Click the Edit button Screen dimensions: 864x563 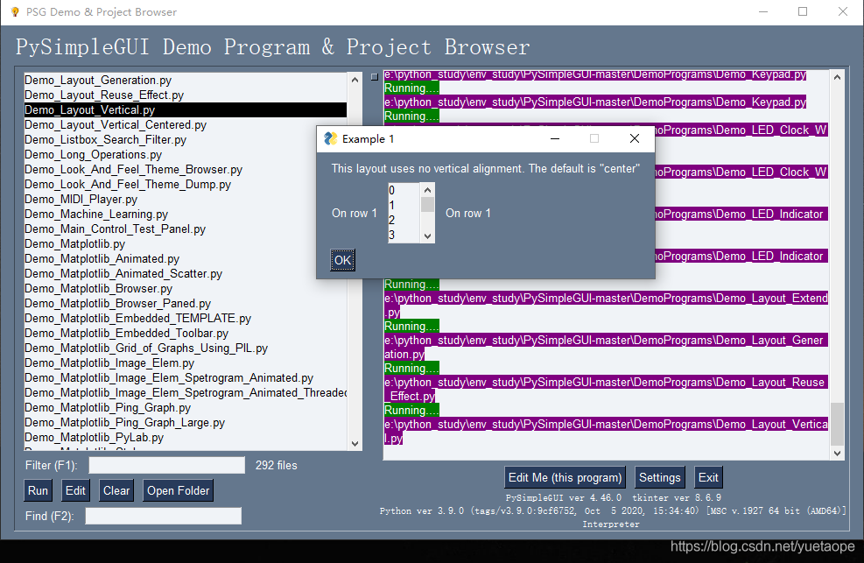[75, 490]
